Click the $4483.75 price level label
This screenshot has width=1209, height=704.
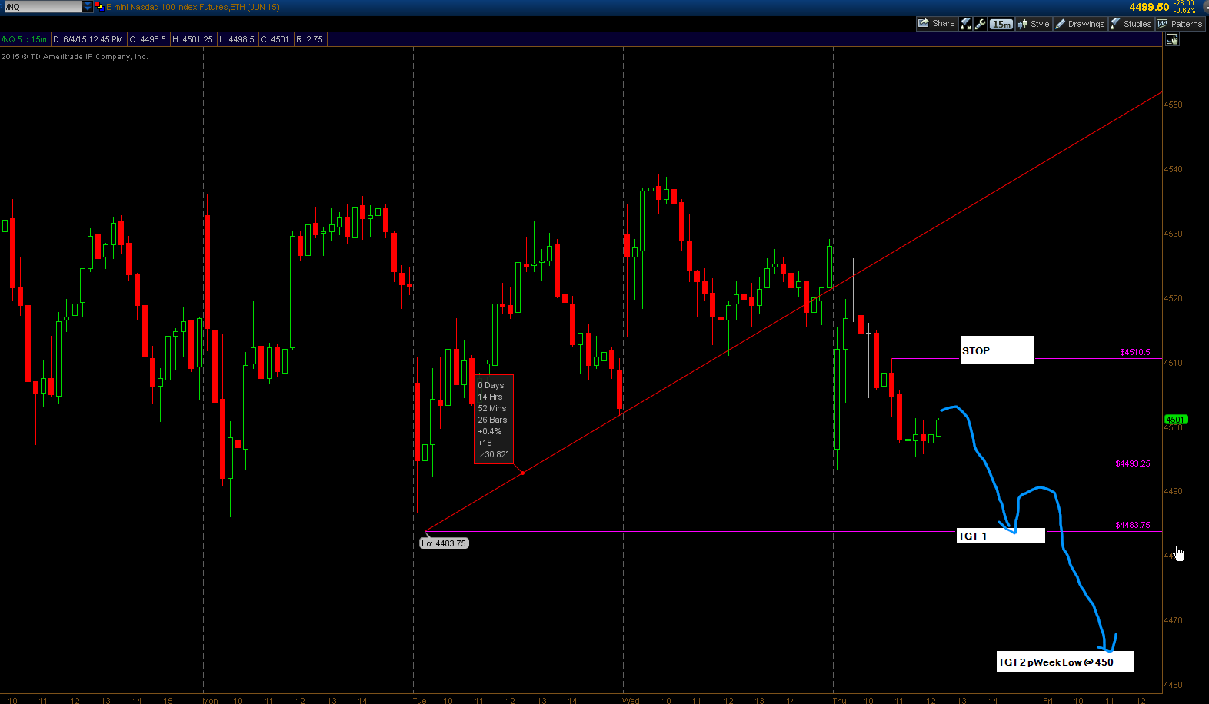(x=1133, y=525)
